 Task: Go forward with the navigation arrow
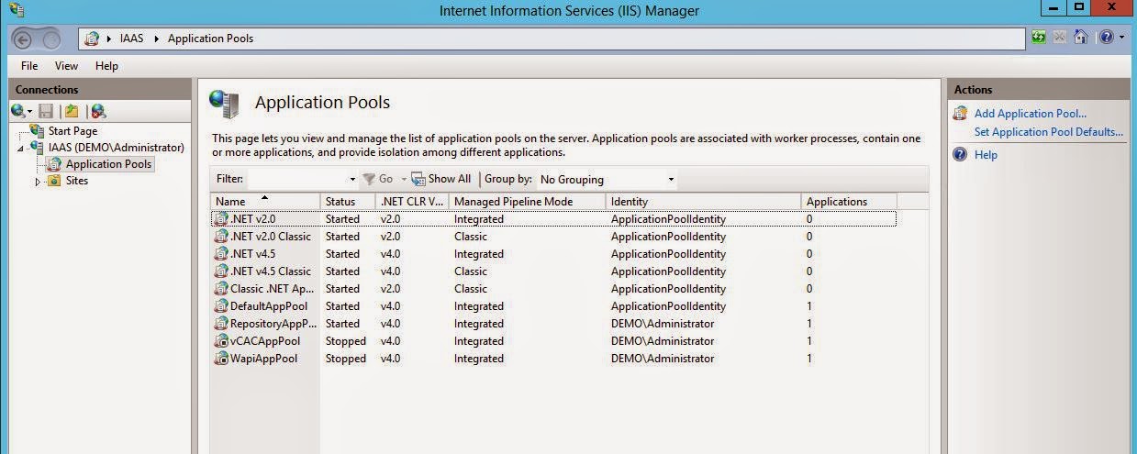click(50, 39)
